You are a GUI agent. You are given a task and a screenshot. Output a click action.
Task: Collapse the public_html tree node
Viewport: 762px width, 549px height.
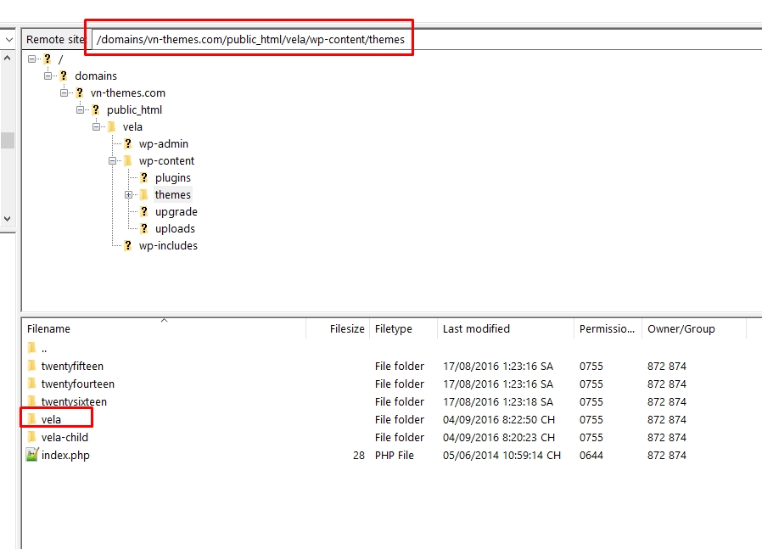point(81,109)
